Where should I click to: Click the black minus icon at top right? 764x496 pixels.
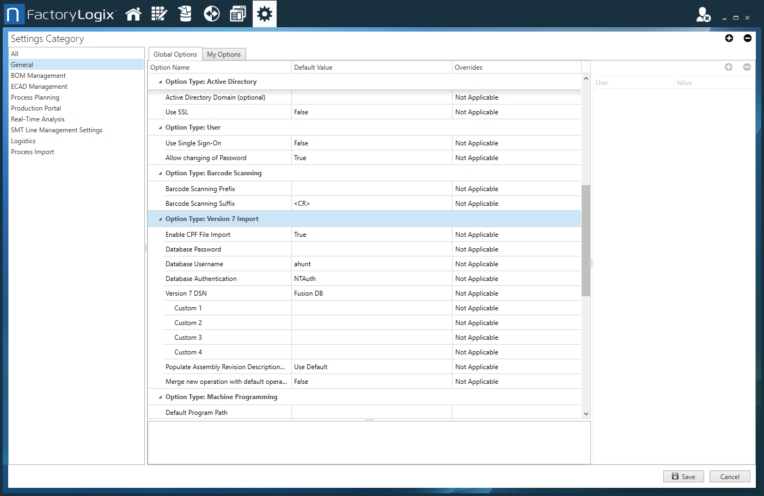point(748,38)
